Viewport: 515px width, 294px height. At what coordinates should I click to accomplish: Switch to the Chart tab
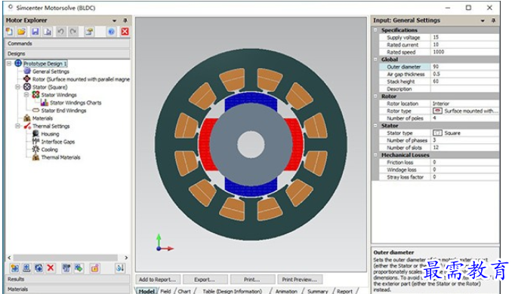tap(184, 291)
